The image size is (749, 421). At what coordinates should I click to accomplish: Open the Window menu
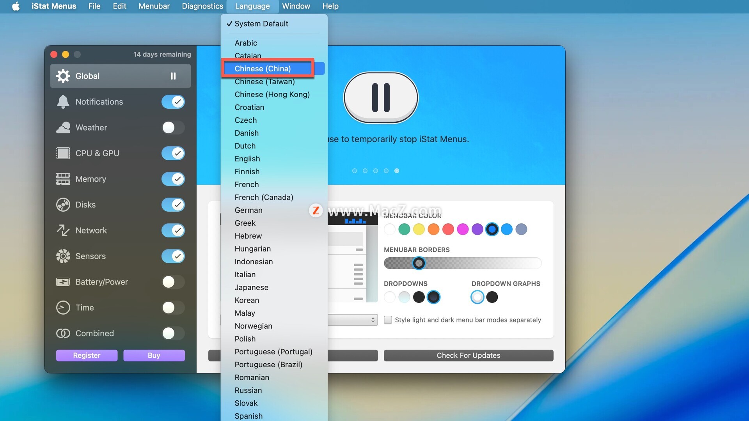pyautogui.click(x=296, y=6)
